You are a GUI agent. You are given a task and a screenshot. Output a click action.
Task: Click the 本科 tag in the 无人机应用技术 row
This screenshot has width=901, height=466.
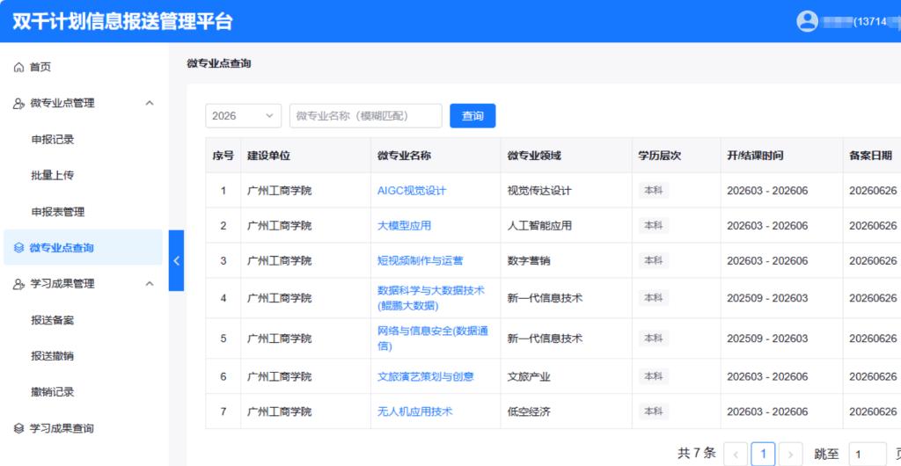tap(654, 411)
